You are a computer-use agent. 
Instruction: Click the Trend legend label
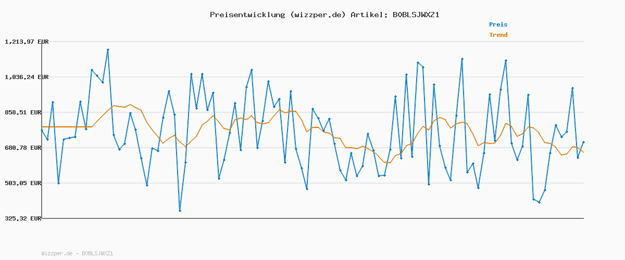pos(498,35)
